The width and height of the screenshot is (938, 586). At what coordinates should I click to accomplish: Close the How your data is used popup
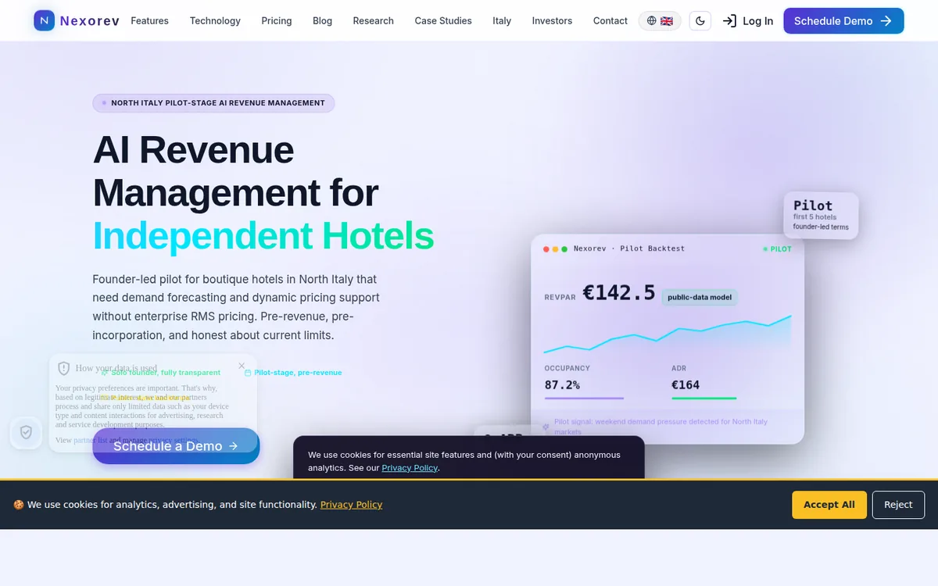pyautogui.click(x=242, y=366)
